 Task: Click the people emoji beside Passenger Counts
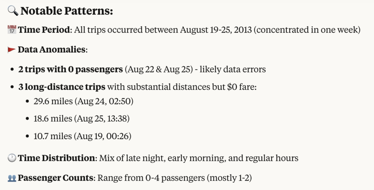click(12, 178)
